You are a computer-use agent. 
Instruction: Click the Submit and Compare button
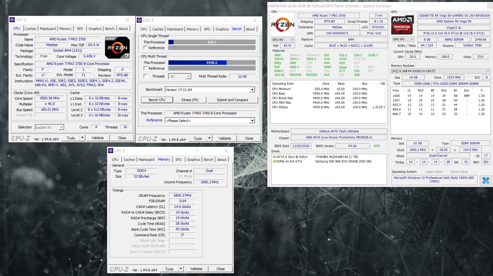pyautogui.click(x=232, y=100)
